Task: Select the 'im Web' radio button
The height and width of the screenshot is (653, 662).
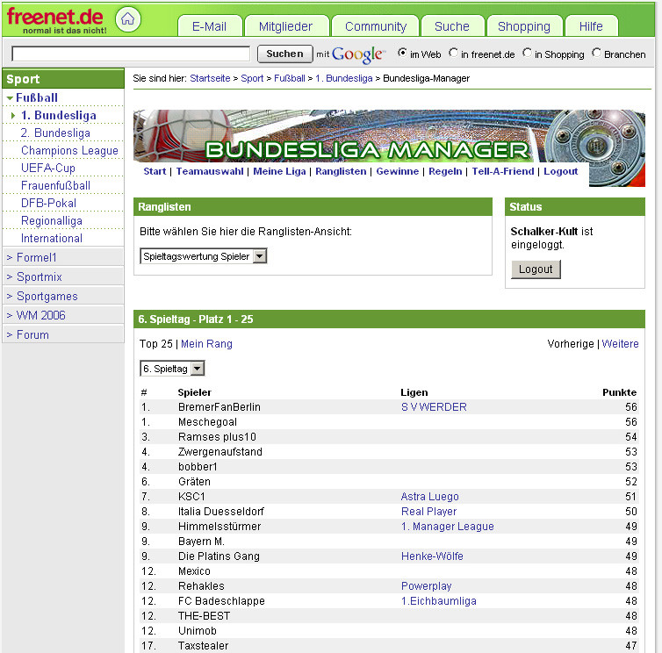Action: tap(402, 54)
